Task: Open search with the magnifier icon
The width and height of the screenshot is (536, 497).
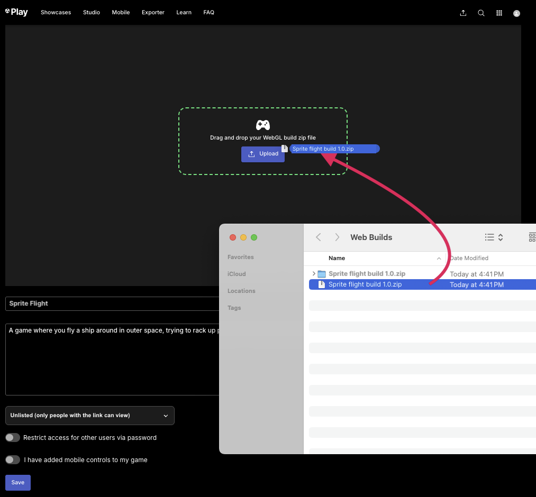Action: coord(481,13)
